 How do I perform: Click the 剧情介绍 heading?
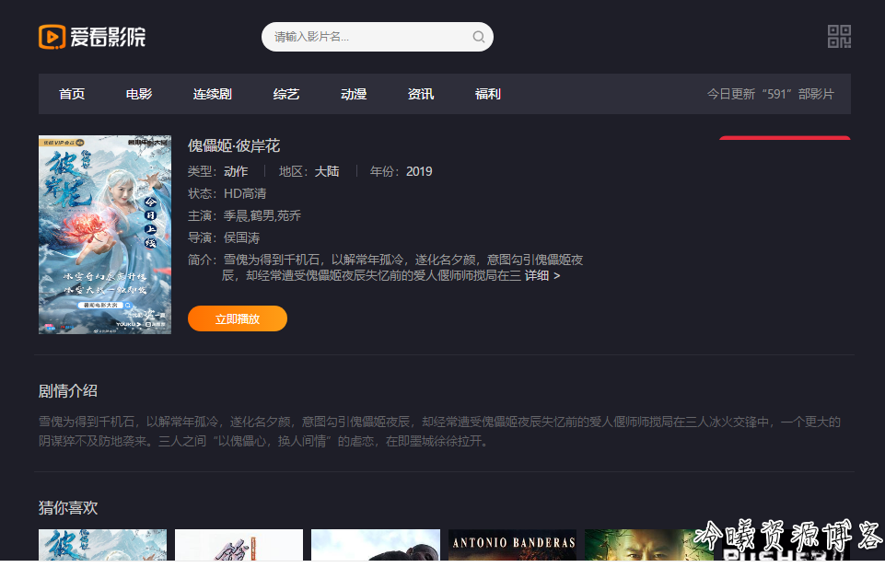pos(68,390)
